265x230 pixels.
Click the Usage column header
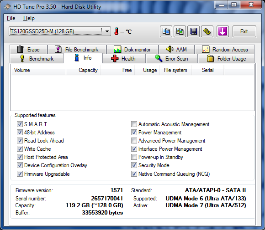tap(147, 70)
